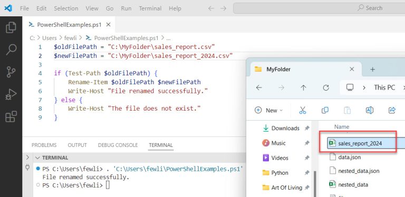Switch to the PROBLEMS panel tab
The width and height of the screenshot is (405, 197).
[x=44, y=145]
